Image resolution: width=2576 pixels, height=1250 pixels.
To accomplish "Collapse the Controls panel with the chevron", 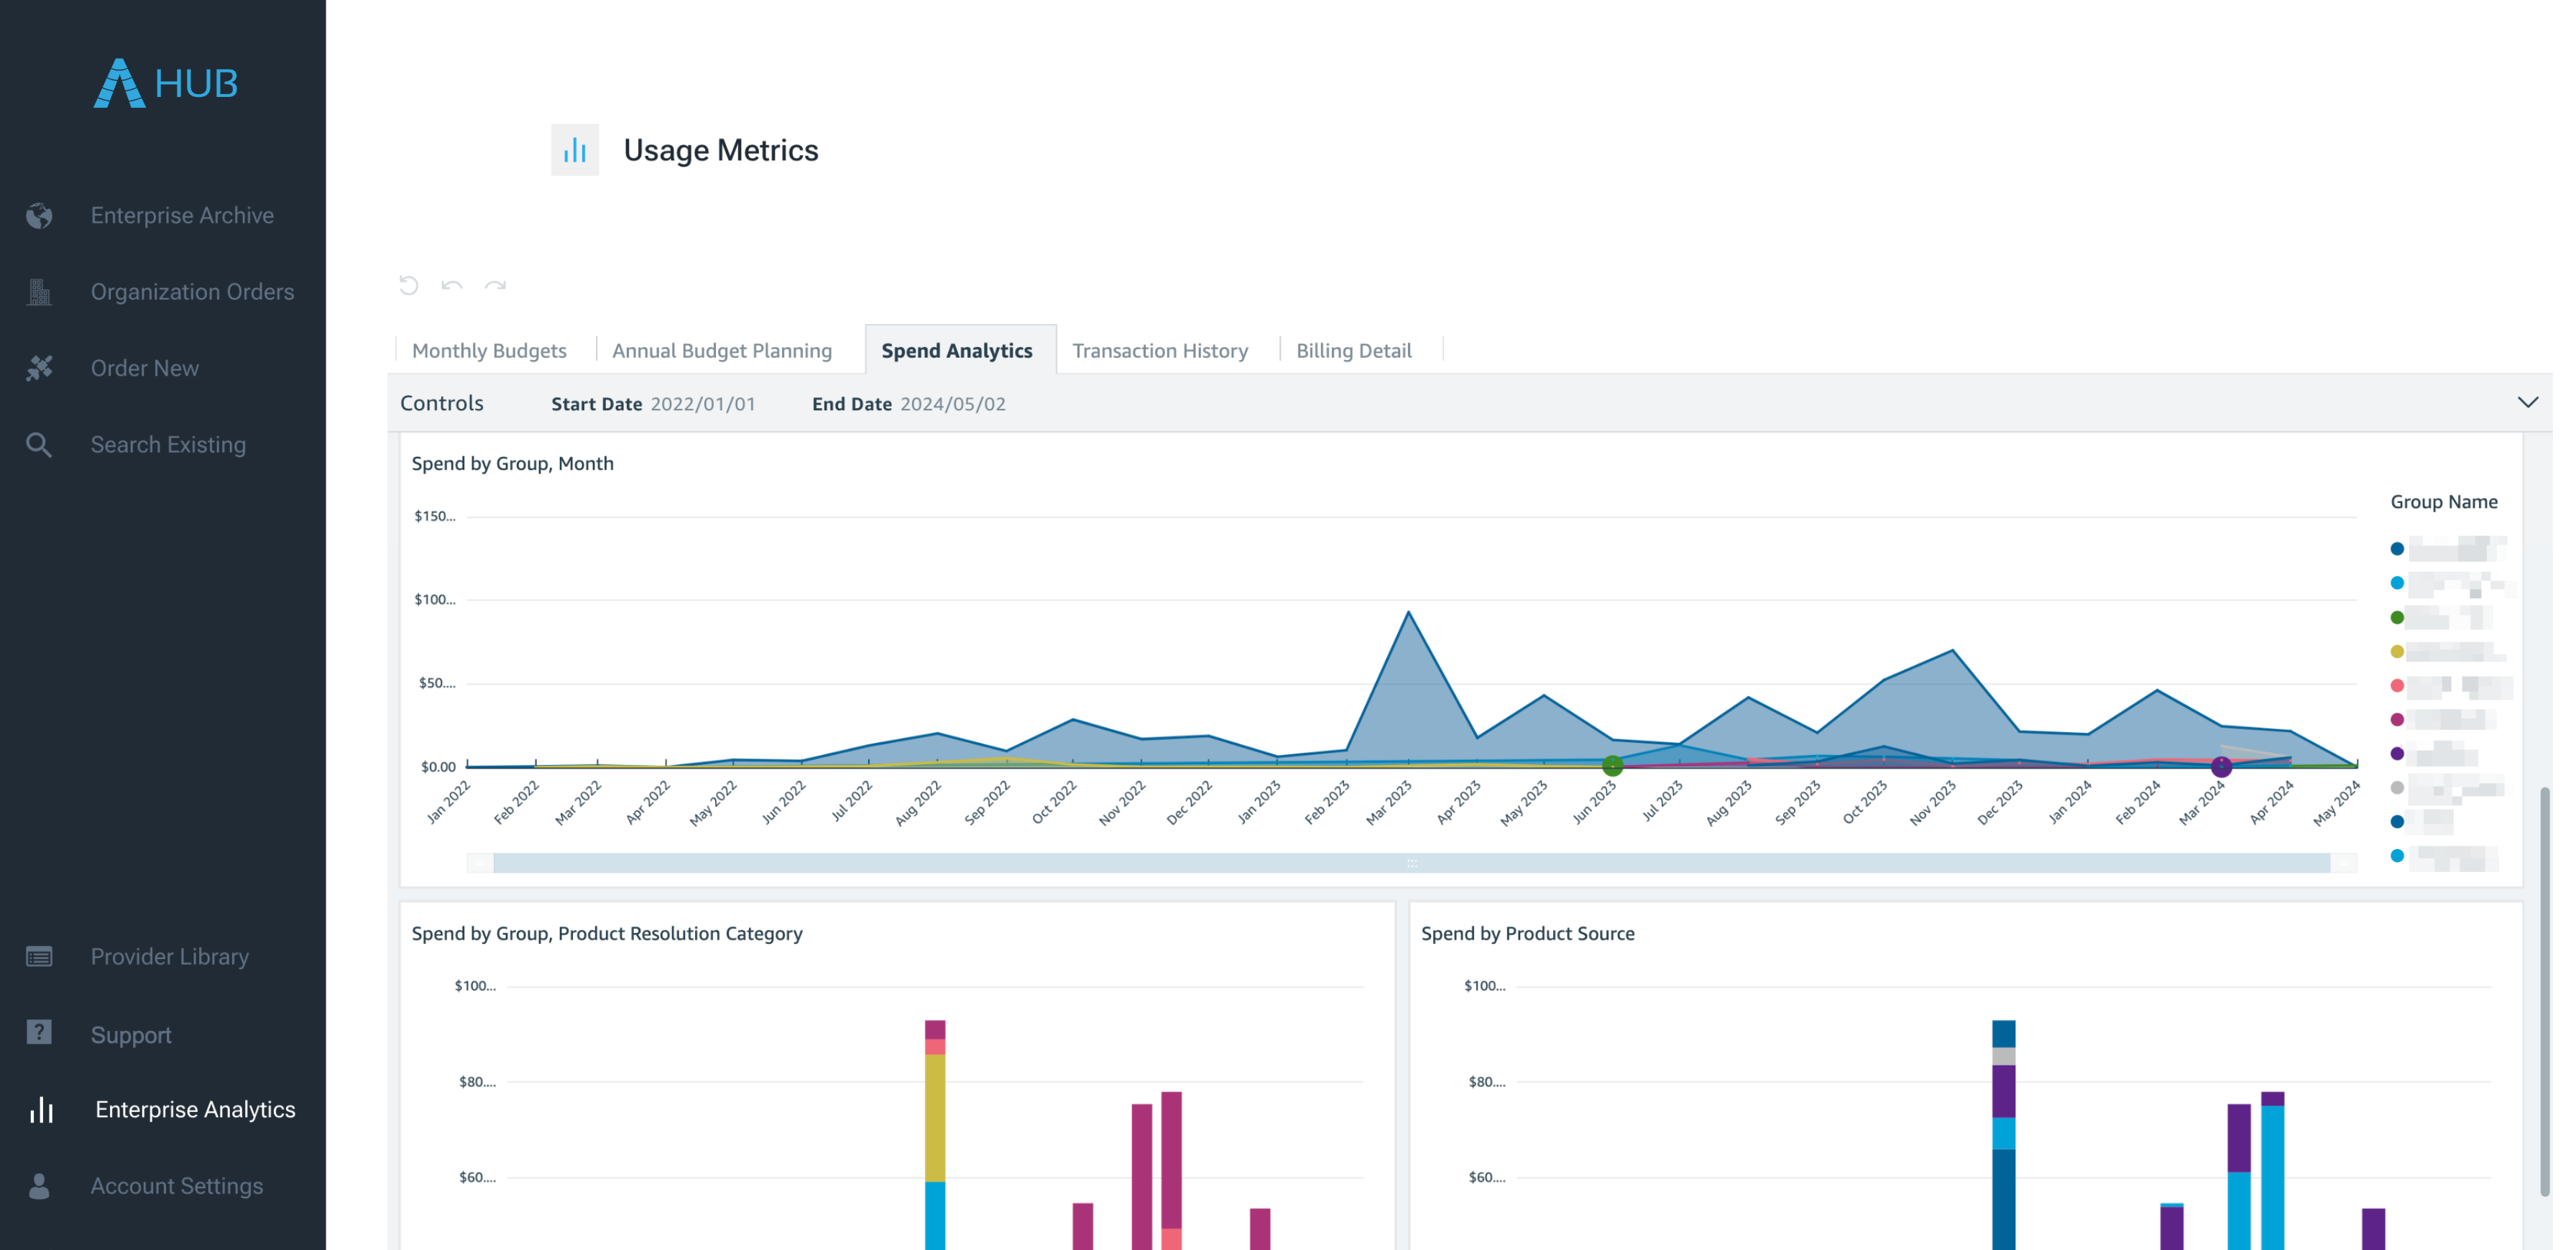I will [x=2528, y=403].
